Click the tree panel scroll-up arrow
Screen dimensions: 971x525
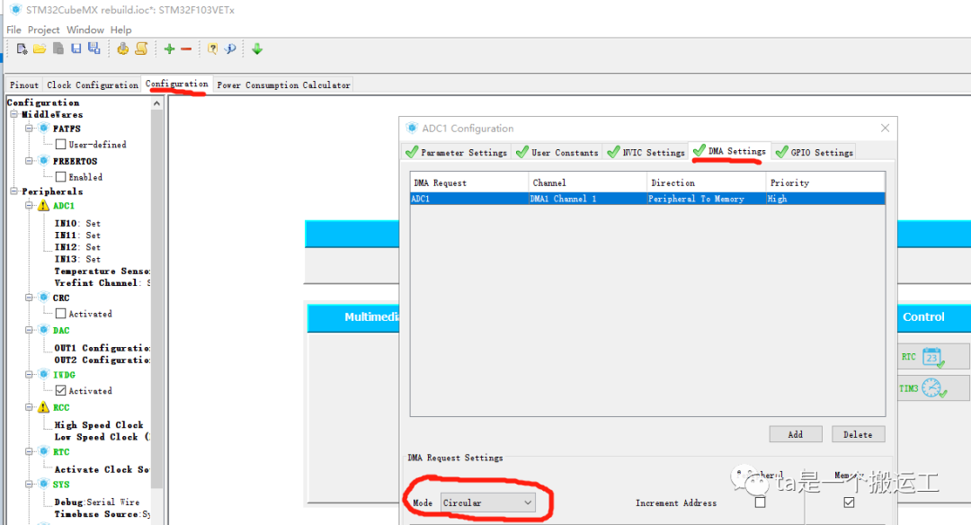[156, 103]
